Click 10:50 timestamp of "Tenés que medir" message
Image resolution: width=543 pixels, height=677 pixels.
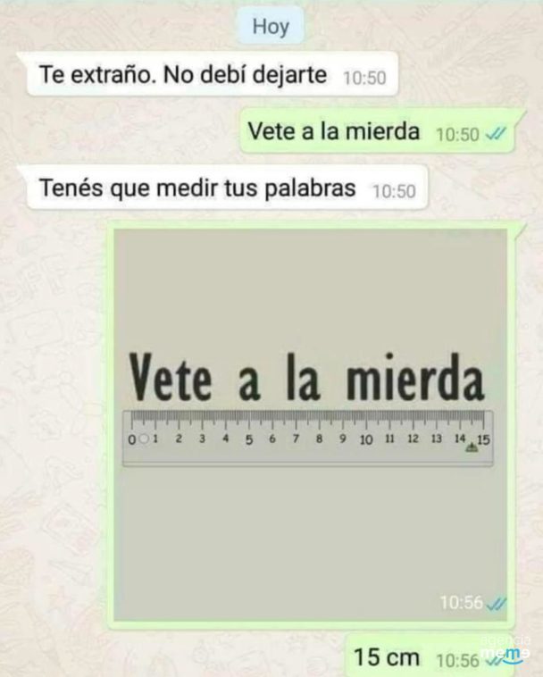pyautogui.click(x=394, y=191)
